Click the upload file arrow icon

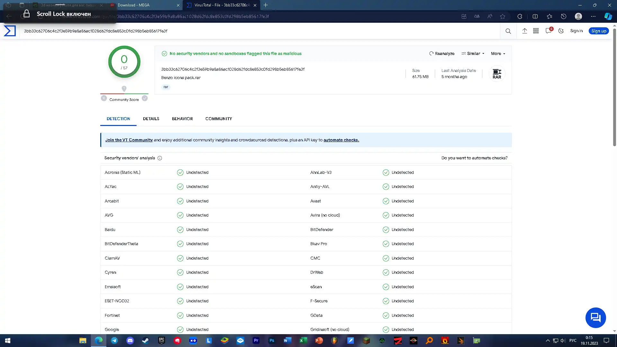tap(524, 31)
